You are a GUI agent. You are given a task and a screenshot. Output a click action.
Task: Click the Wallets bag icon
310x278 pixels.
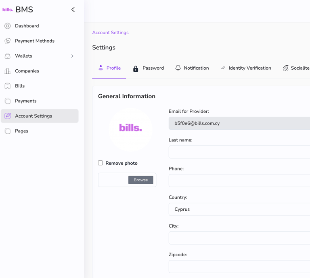8,56
